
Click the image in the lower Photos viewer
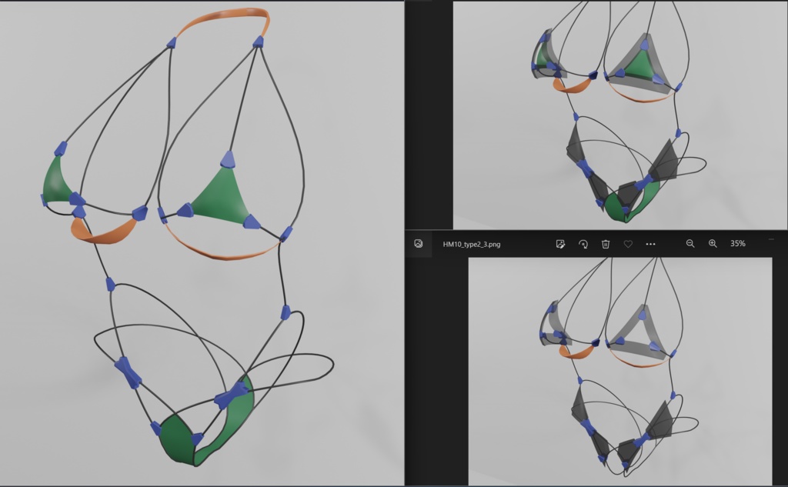coord(620,371)
